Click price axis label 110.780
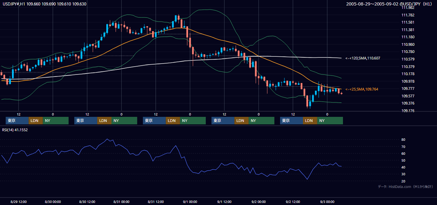The height and width of the screenshot is (205, 437). [408, 52]
